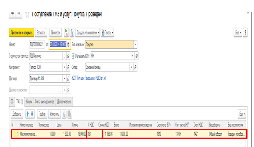Viewport: 254px width, 147px height.
Task: Click the Номер input field
Action: click(x=37, y=45)
